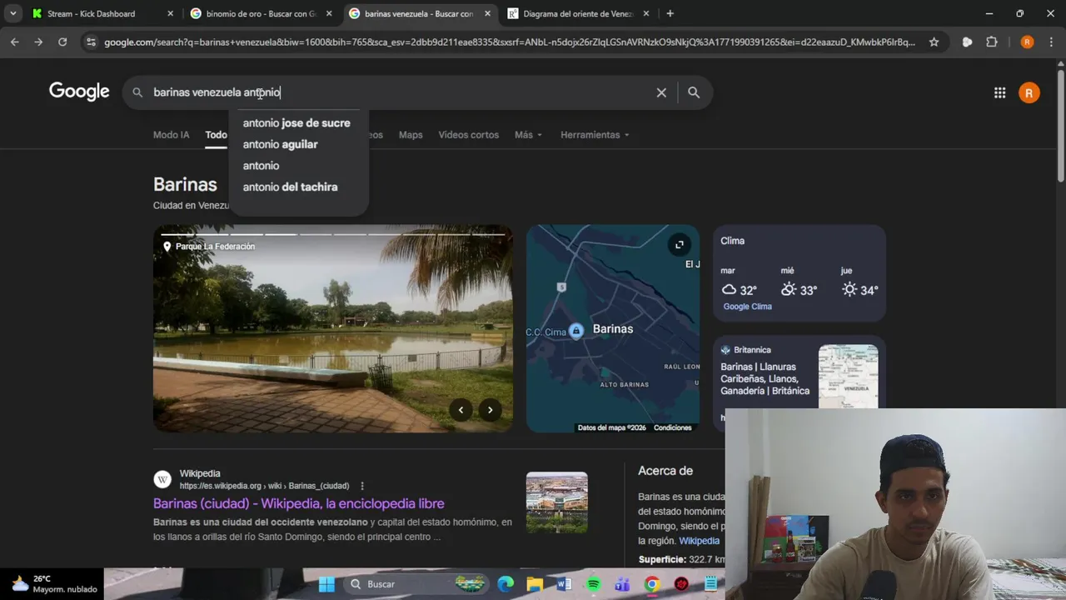1066x600 pixels.
Task: Open Spotify from the taskbar
Action: click(593, 584)
